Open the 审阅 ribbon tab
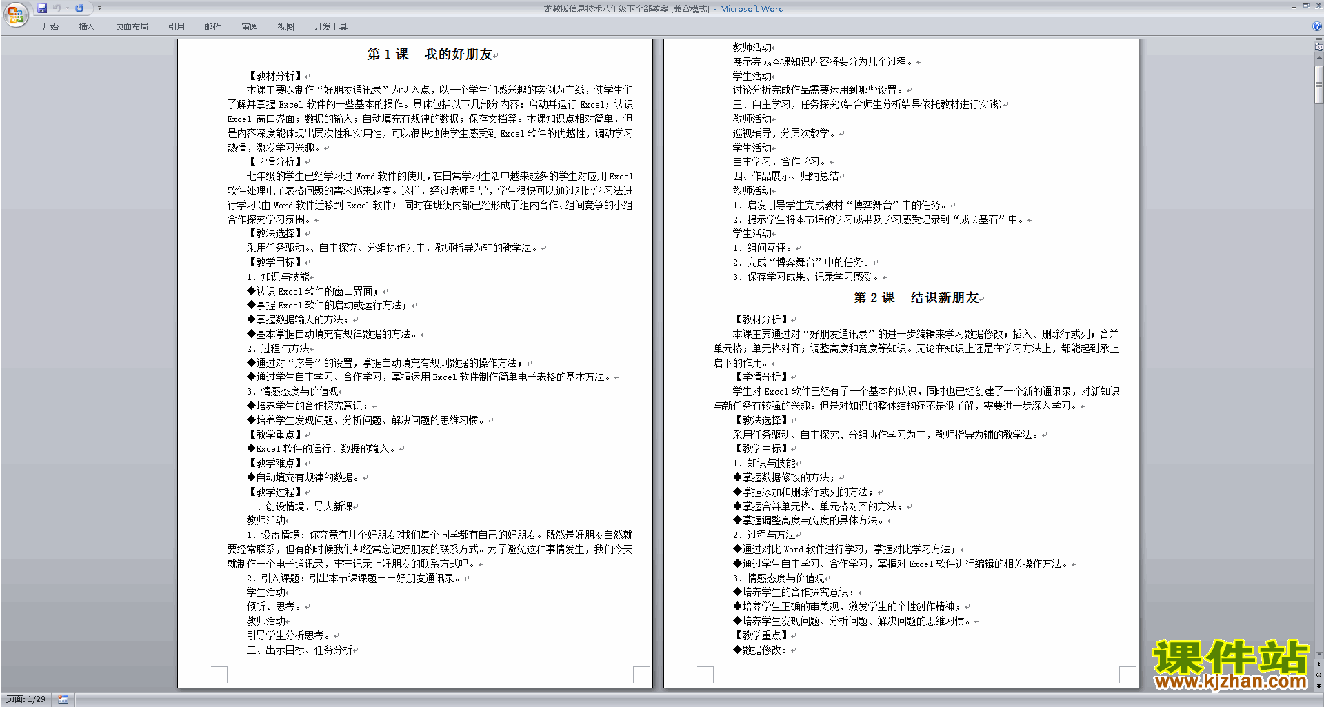 point(250,26)
